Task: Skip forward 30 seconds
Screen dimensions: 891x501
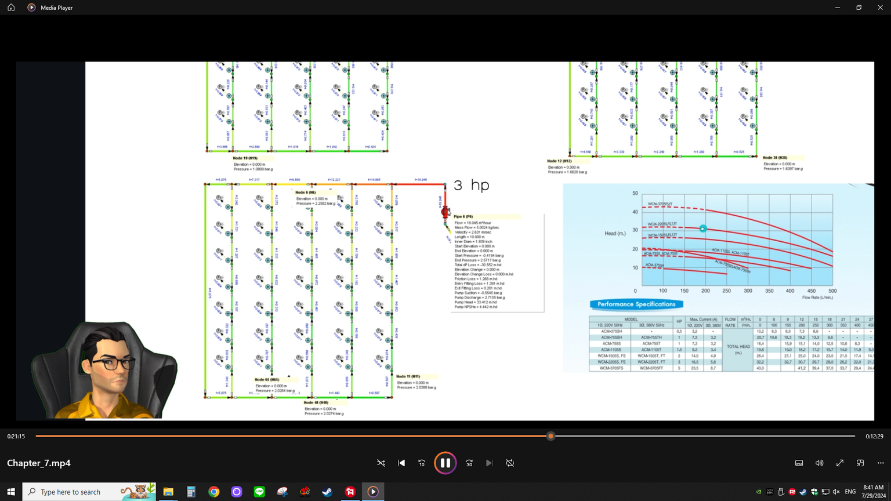Action: pos(469,463)
